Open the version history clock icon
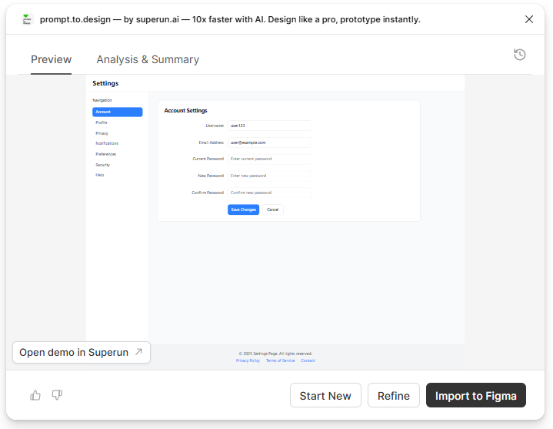This screenshot has width=553, height=429. click(519, 55)
